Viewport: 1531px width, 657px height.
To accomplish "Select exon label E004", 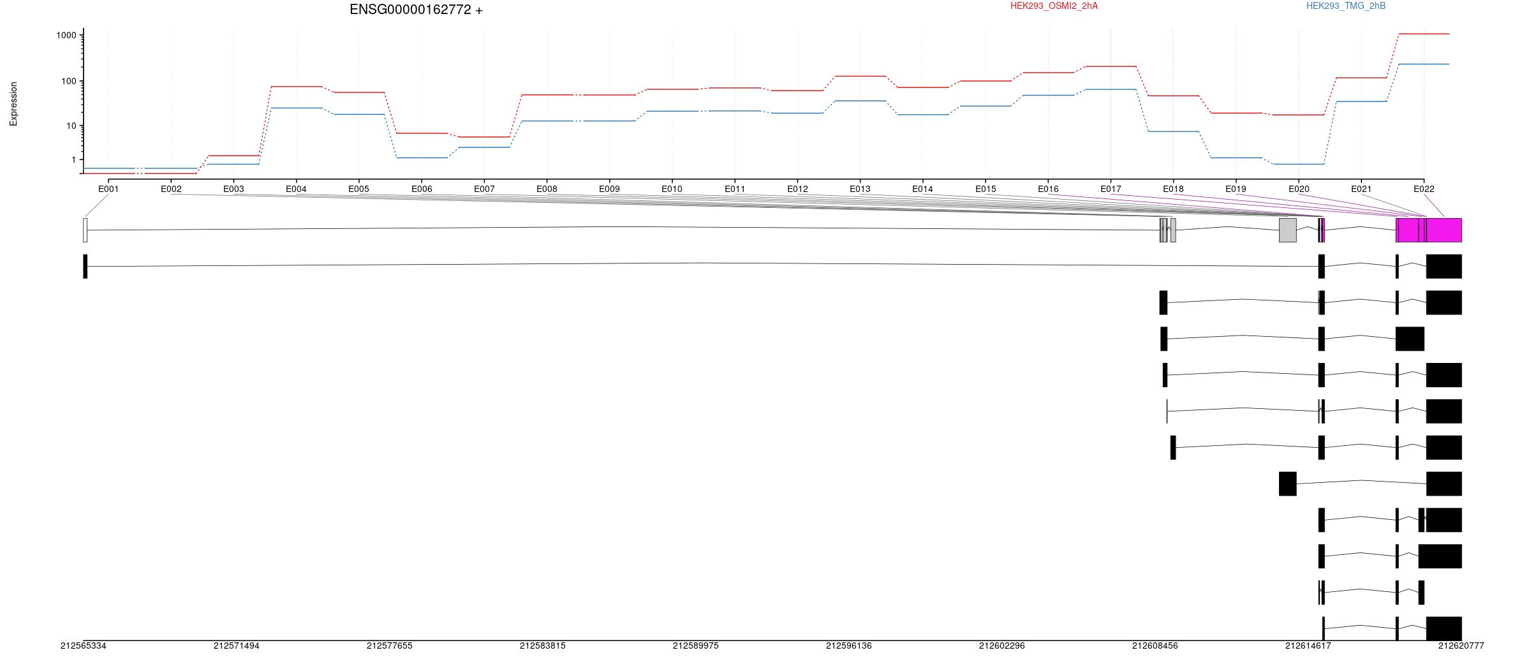I will pos(296,189).
